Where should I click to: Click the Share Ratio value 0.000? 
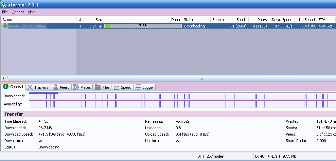[321, 141]
